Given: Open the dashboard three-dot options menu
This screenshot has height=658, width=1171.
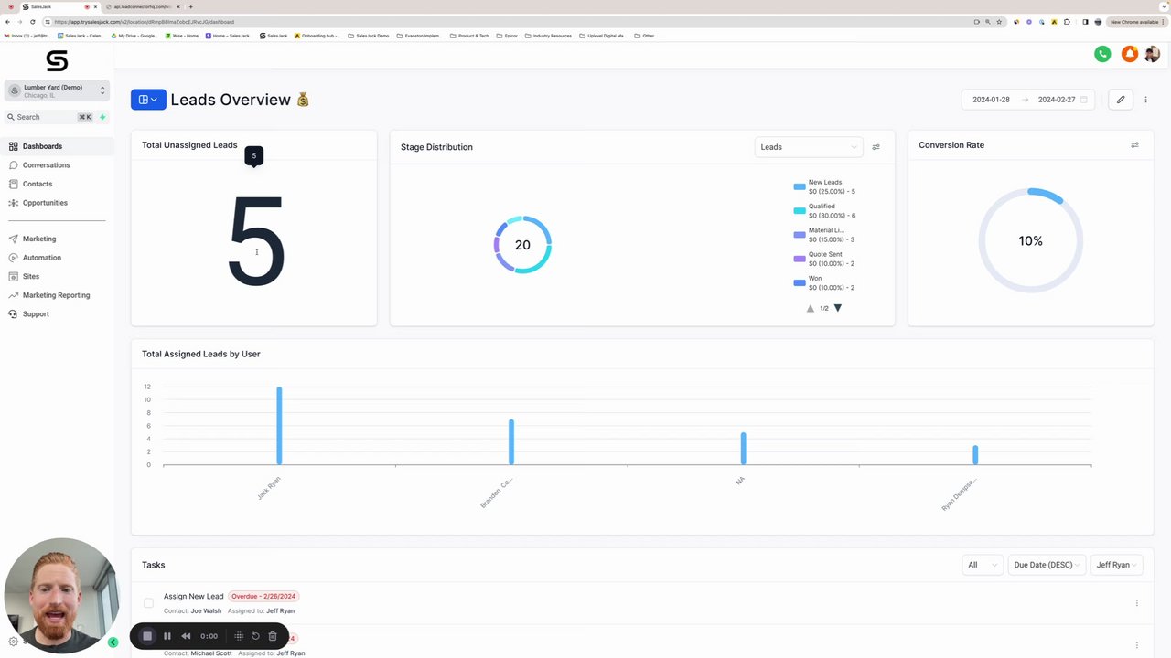Looking at the screenshot, I should point(1145,100).
